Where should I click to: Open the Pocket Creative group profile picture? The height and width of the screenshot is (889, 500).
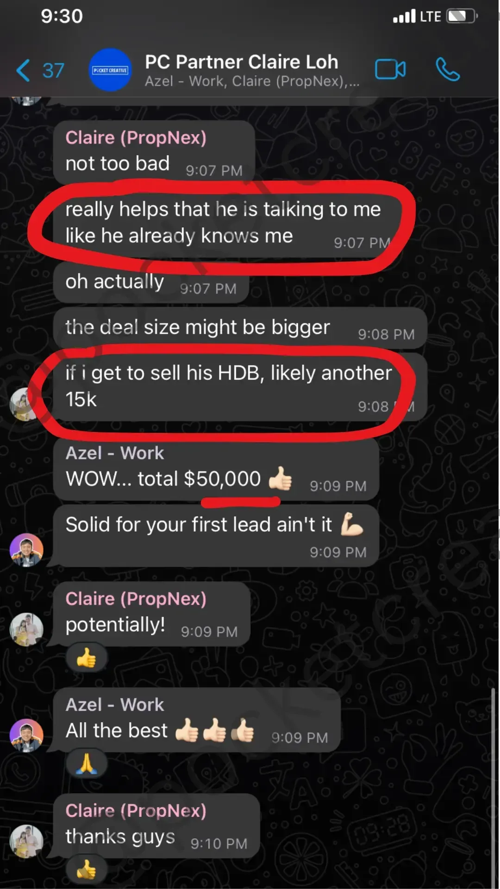(x=110, y=70)
